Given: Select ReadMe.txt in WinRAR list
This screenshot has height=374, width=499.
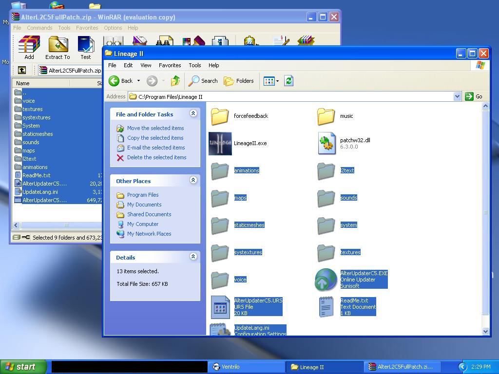Looking at the screenshot, I should (x=36, y=175).
